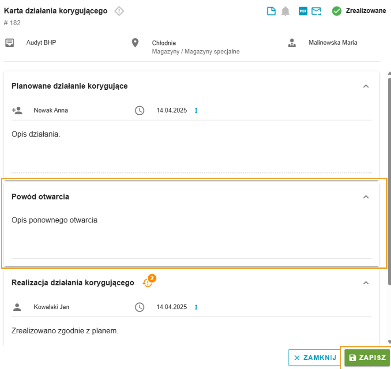
Task: Export card using the PDF icon
Action: 303,11
